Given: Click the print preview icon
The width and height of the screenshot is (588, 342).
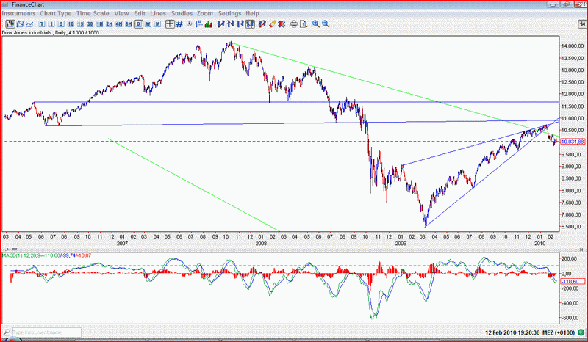Looking at the screenshot, I should click(x=304, y=24).
